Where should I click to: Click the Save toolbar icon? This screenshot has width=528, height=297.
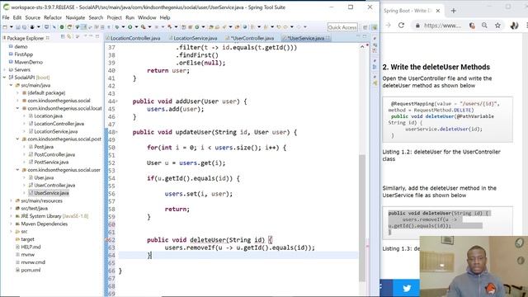tap(17, 27)
